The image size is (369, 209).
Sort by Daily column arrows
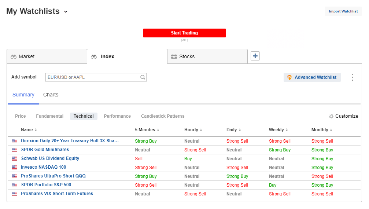click(240, 130)
